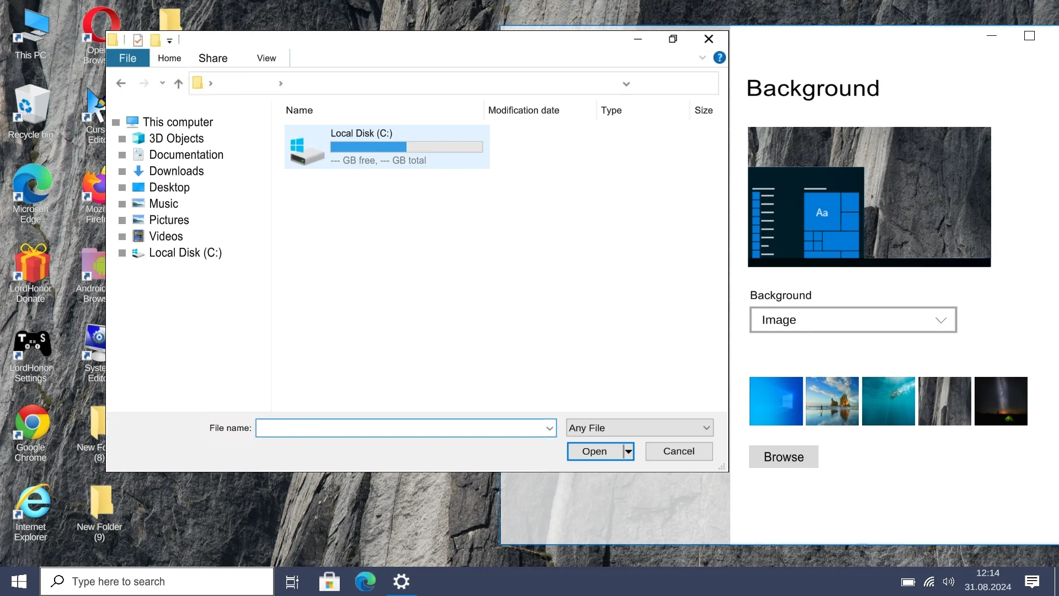The height and width of the screenshot is (596, 1059).
Task: Open Microsoft Store in the taskbar
Action: (x=329, y=582)
